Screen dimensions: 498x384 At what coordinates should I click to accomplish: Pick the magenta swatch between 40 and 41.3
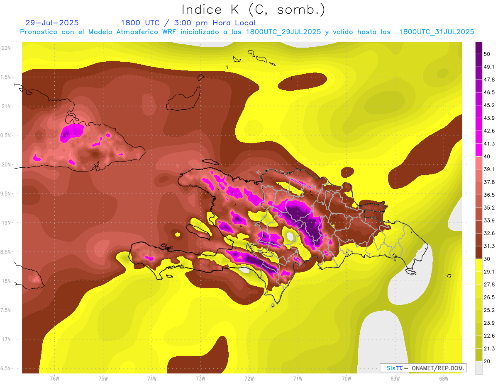coord(478,150)
